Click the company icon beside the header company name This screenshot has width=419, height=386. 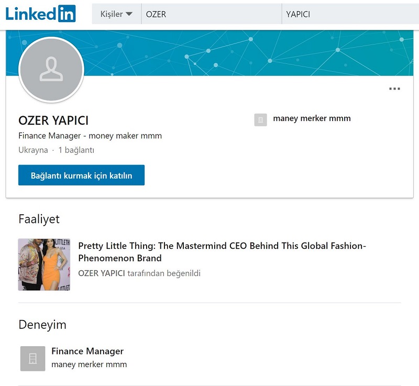pyautogui.click(x=260, y=120)
